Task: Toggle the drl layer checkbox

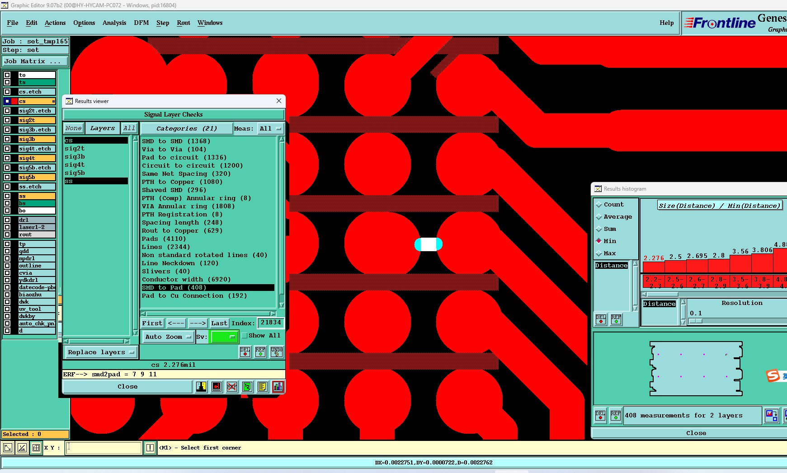Action: coord(7,220)
